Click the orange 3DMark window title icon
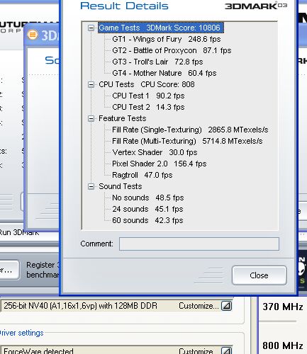Screen dimensions: 307x354 [x=33, y=35]
